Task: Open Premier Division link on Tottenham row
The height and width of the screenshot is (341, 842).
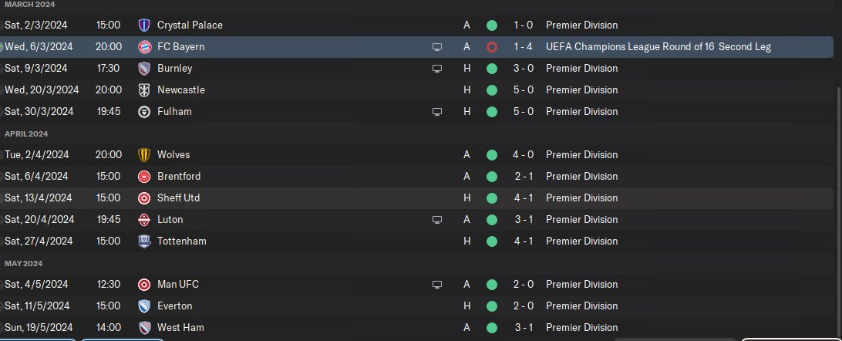Action: [581, 241]
